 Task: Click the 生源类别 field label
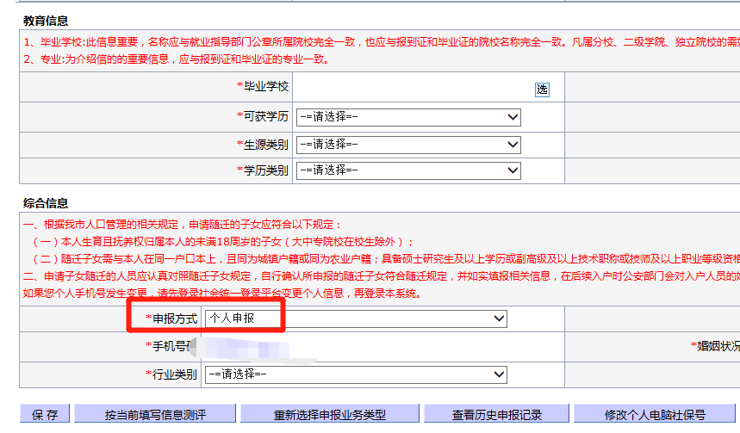263,145
